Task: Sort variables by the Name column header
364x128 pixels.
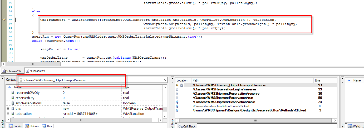Action: point(18,87)
